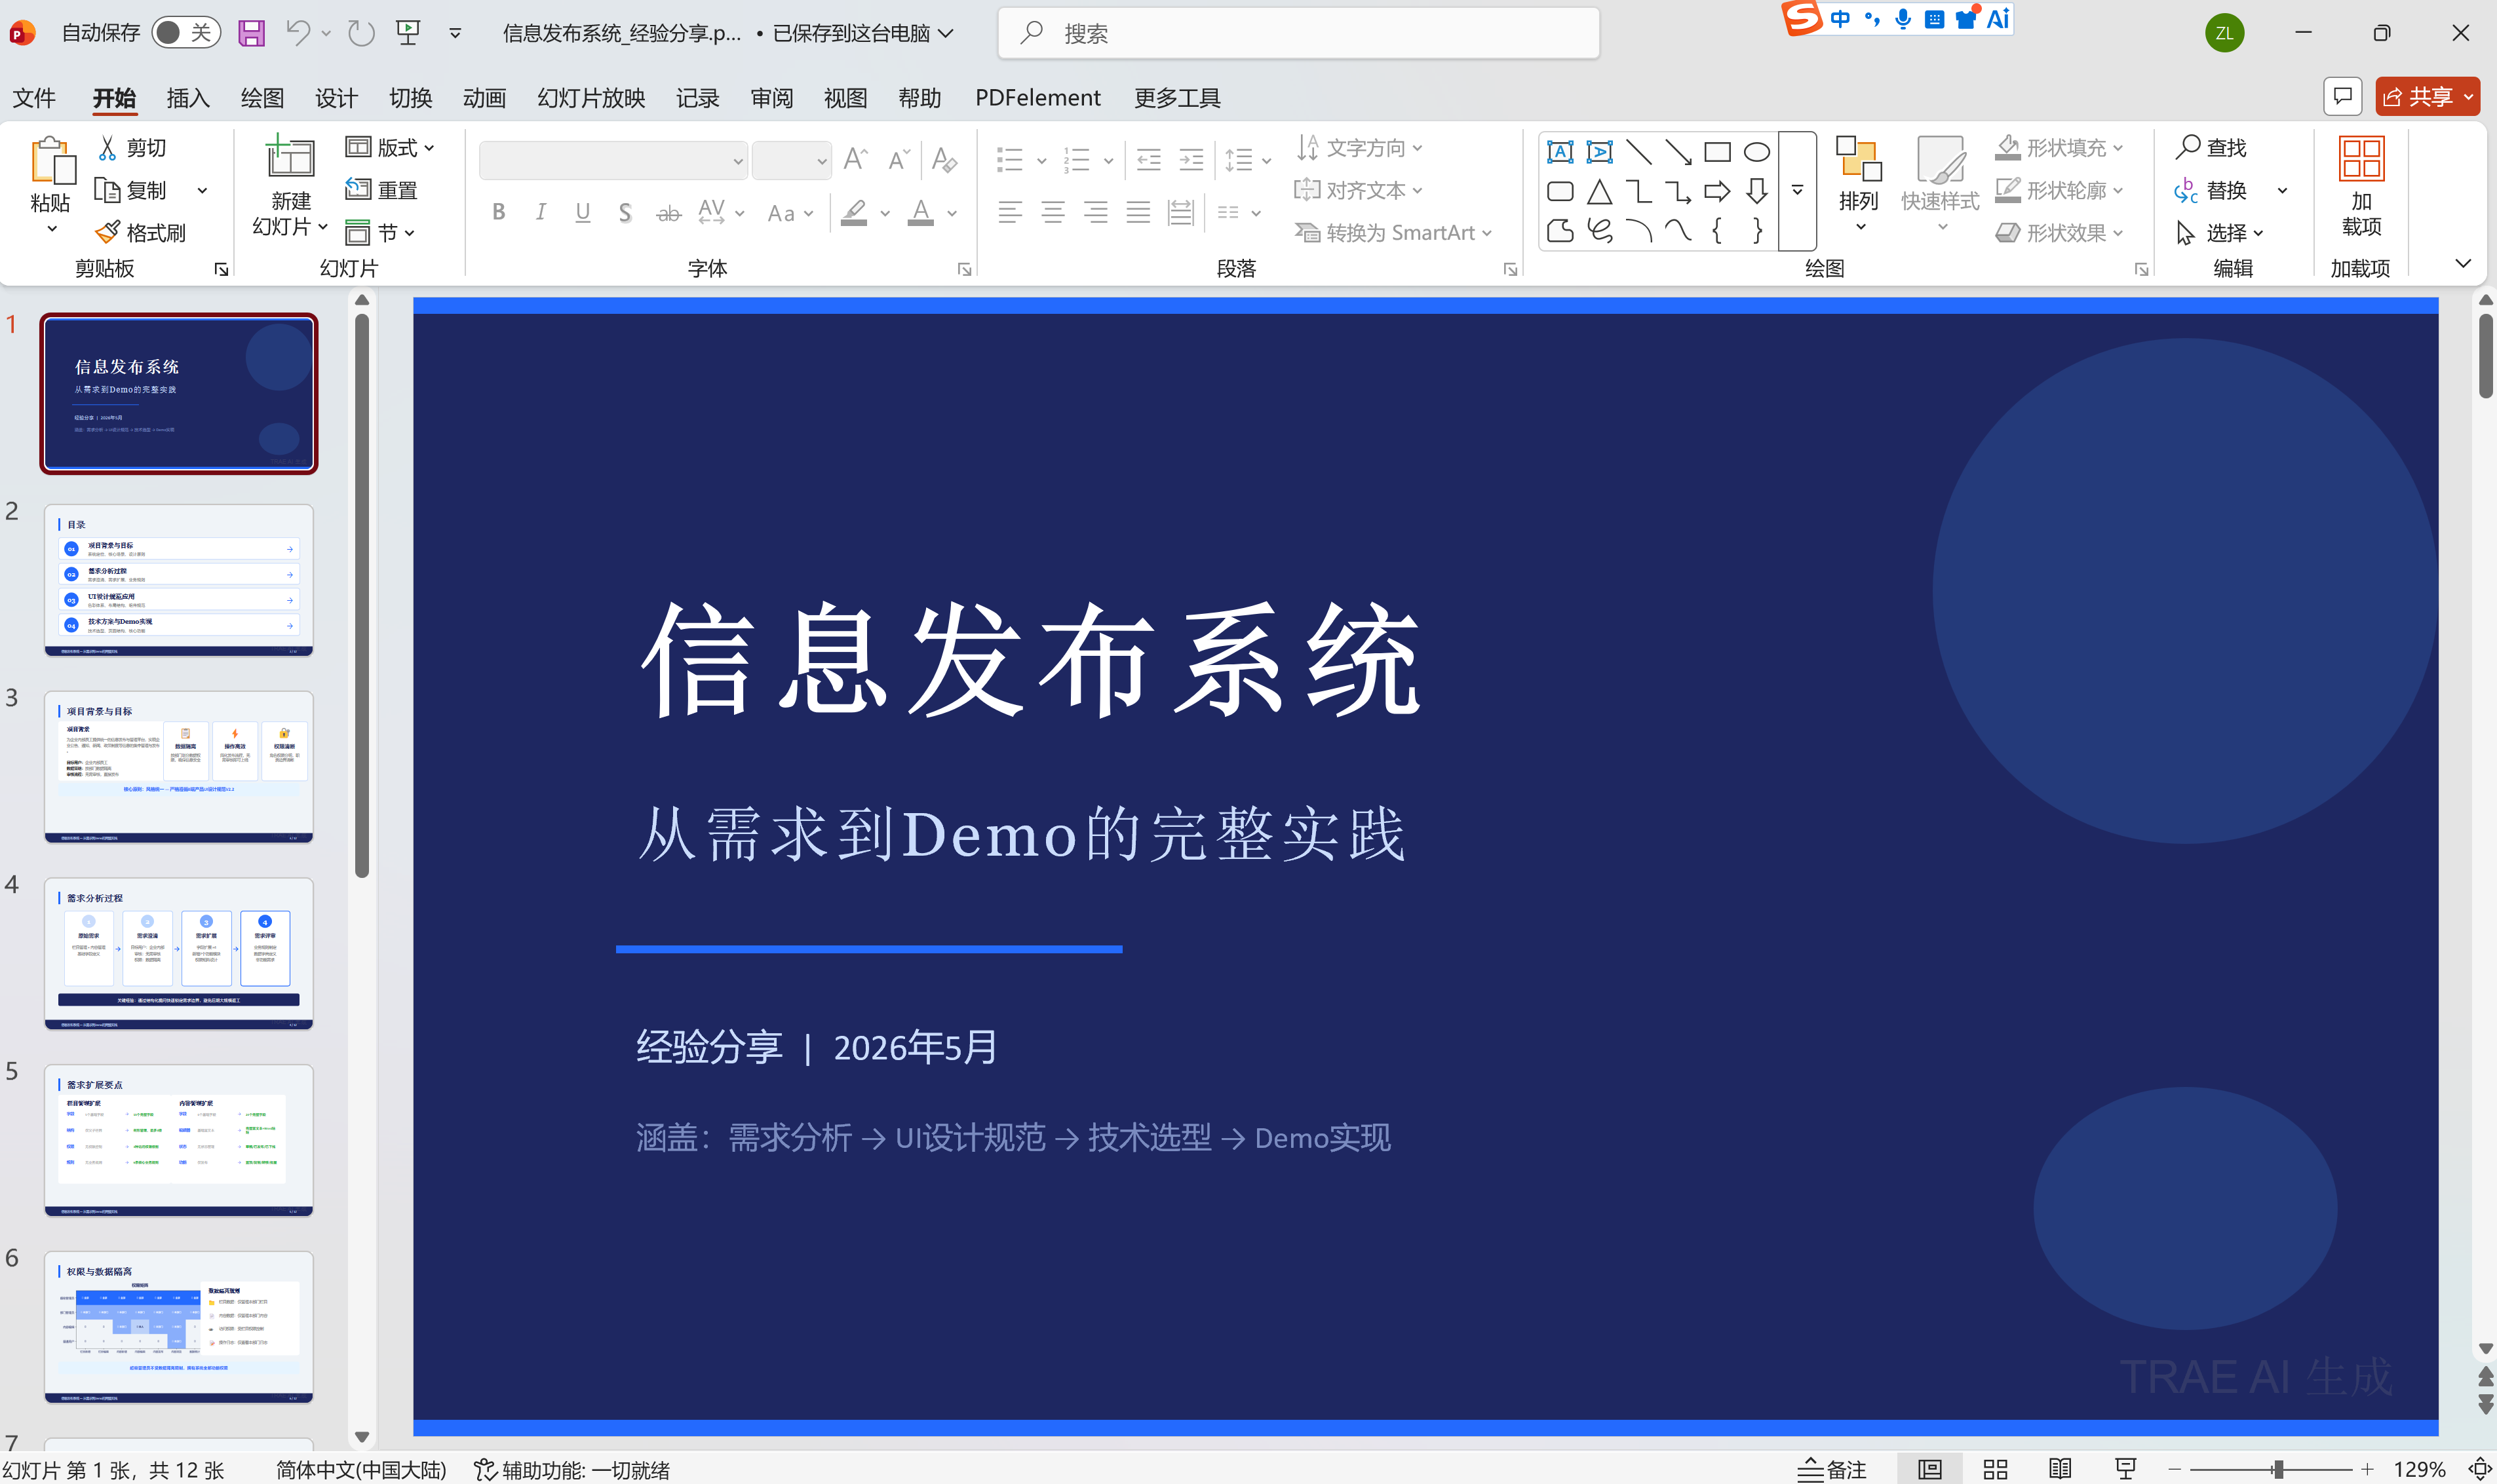
Task: Select the oval shape tool
Action: [1757, 152]
